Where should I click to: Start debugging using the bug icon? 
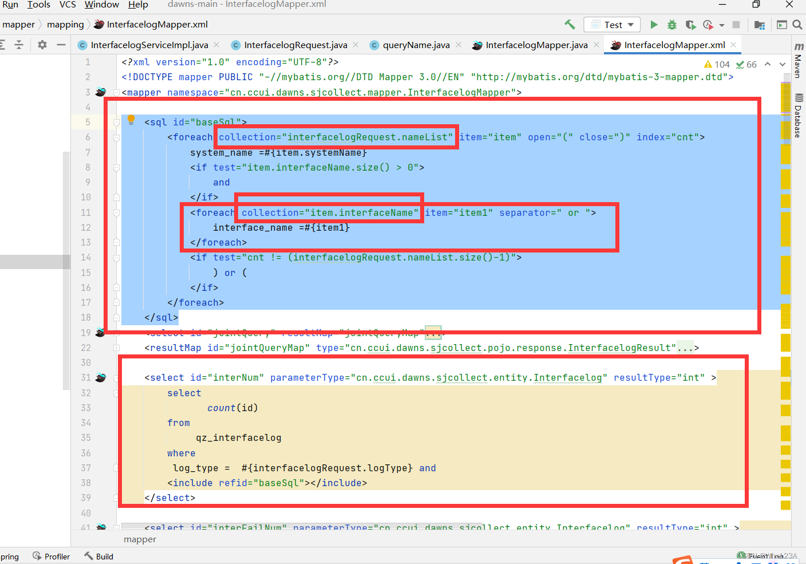click(x=671, y=25)
